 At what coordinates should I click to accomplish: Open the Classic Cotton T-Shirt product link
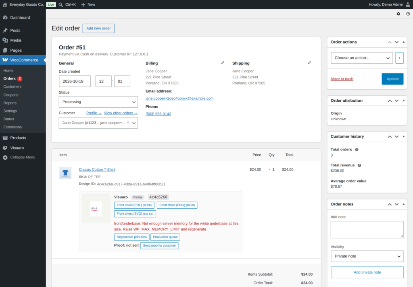[x=97, y=170]
